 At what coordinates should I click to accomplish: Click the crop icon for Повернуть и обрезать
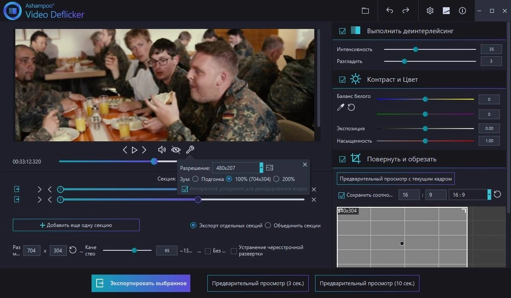pos(356,159)
